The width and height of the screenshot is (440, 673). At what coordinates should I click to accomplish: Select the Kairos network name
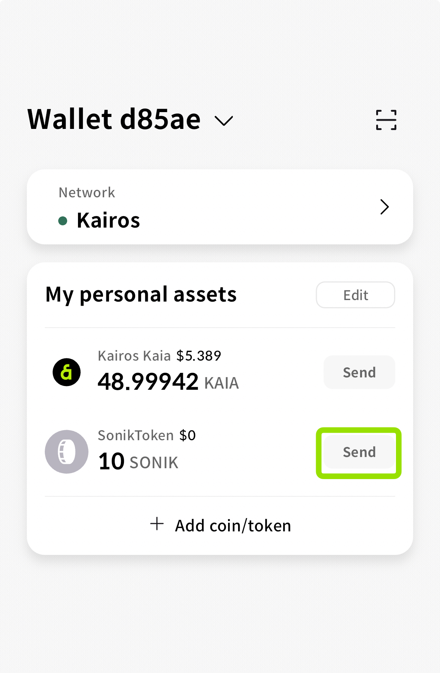tap(108, 220)
